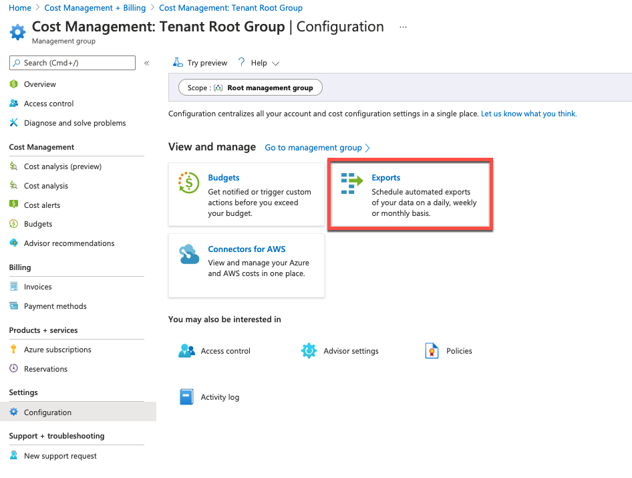Select Invoices in the Billing section

pos(37,287)
